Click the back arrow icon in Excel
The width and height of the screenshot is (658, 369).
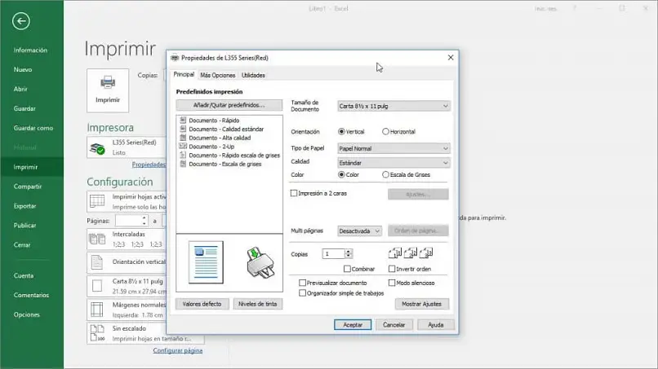21,21
